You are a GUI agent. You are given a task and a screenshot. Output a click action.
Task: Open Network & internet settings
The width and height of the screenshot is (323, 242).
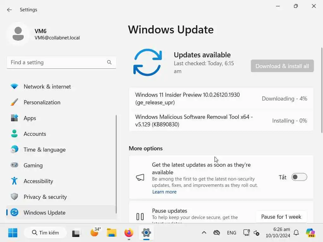click(x=62, y=86)
